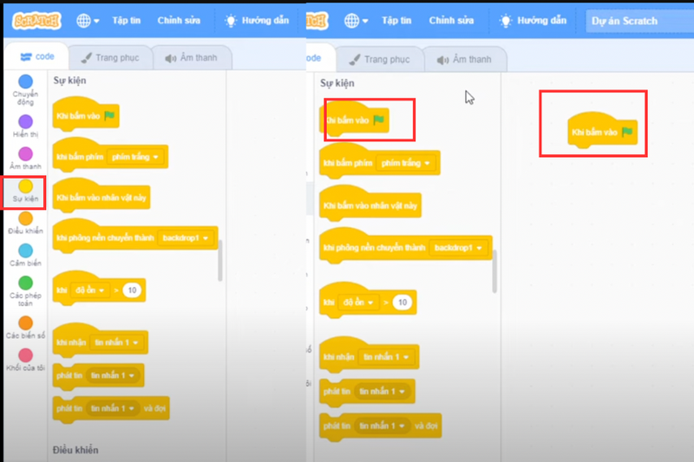The image size is (694, 462).
Task: Open tin nhắn 1 dropdown on phát tin và đợi, right
Action: 383,426
